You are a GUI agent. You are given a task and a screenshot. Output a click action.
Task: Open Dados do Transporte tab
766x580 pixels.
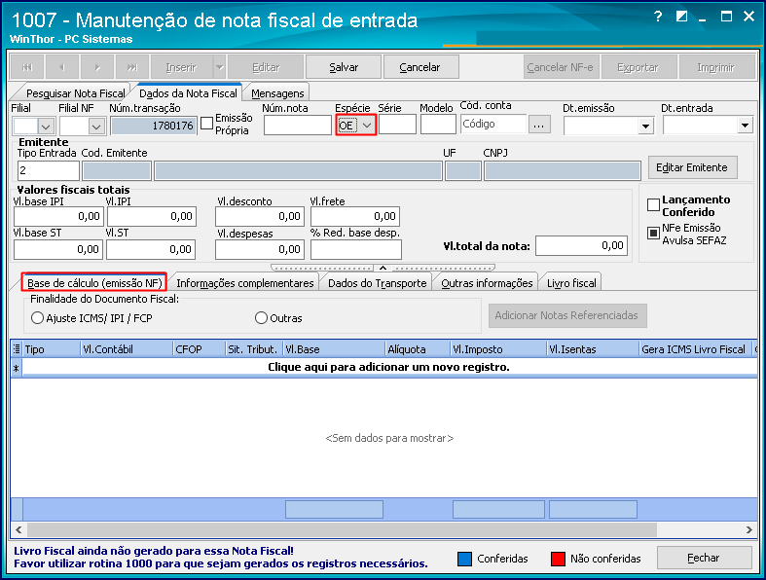[377, 283]
